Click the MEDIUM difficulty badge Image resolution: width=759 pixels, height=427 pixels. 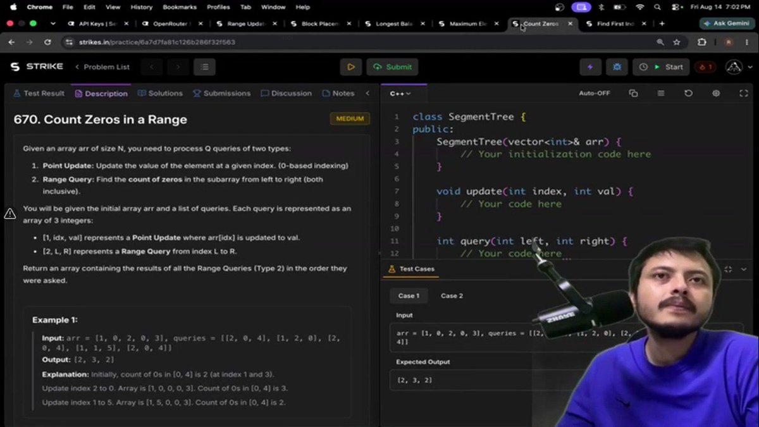click(349, 119)
